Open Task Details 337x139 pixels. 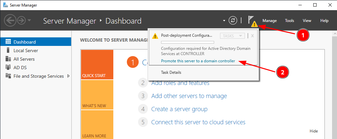click(x=171, y=72)
